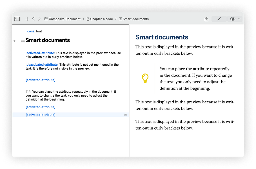Image resolution: width=256 pixels, height=169 pixels.
Task: Click the plus button to add new document
Action: coord(27,19)
